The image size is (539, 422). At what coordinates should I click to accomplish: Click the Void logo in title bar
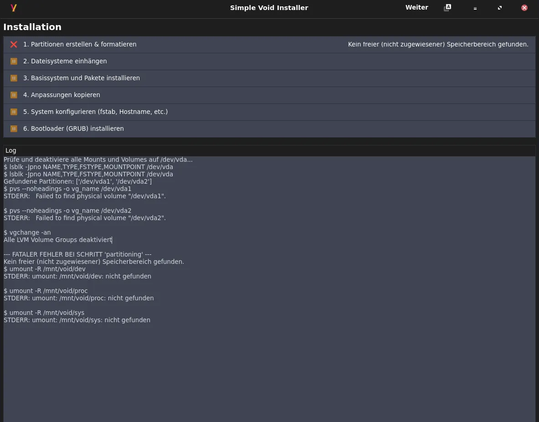tap(14, 8)
